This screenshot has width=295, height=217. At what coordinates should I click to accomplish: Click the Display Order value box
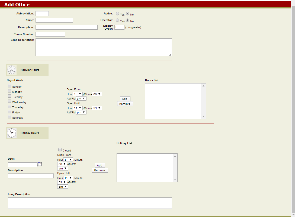coord(119,27)
